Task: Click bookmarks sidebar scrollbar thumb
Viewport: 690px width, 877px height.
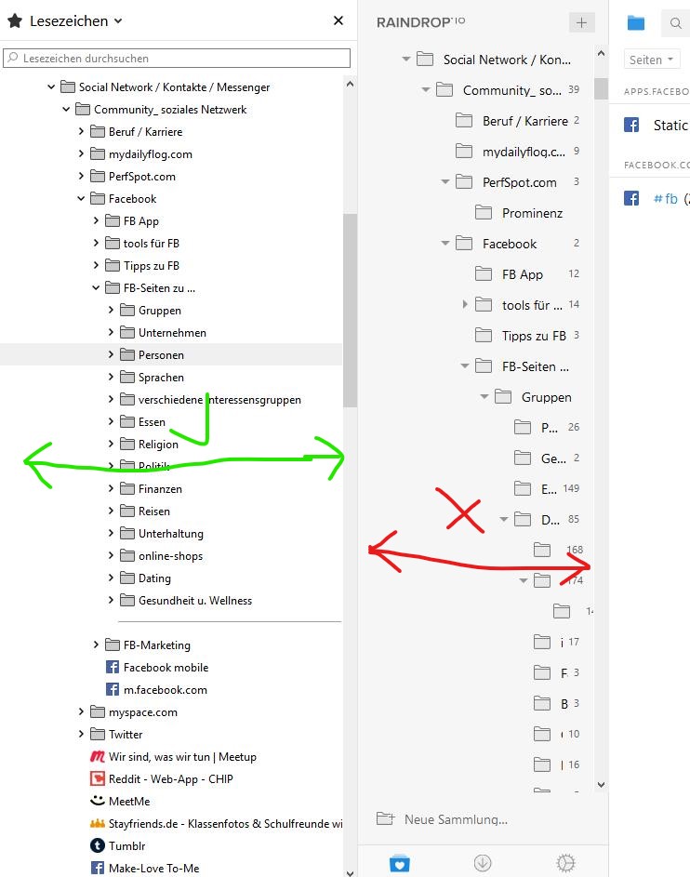Action: [x=350, y=311]
